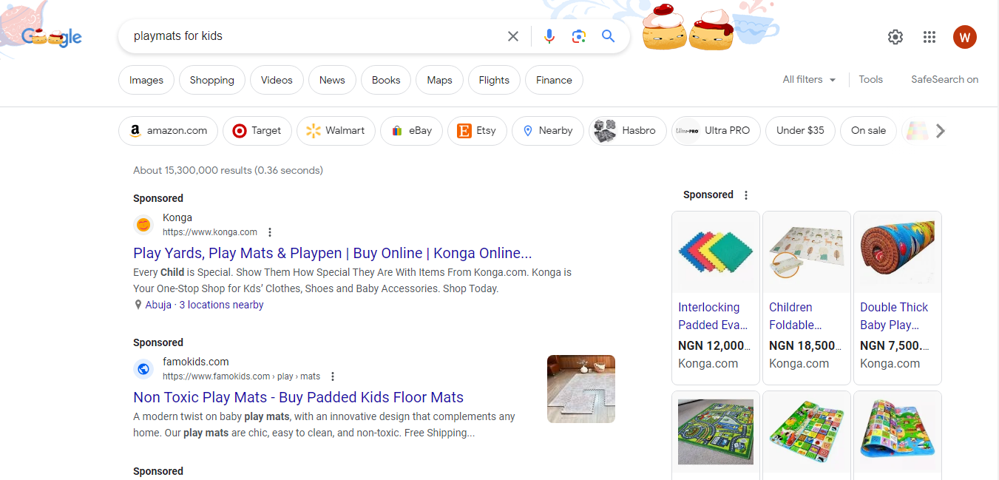Open the W account avatar

(965, 37)
